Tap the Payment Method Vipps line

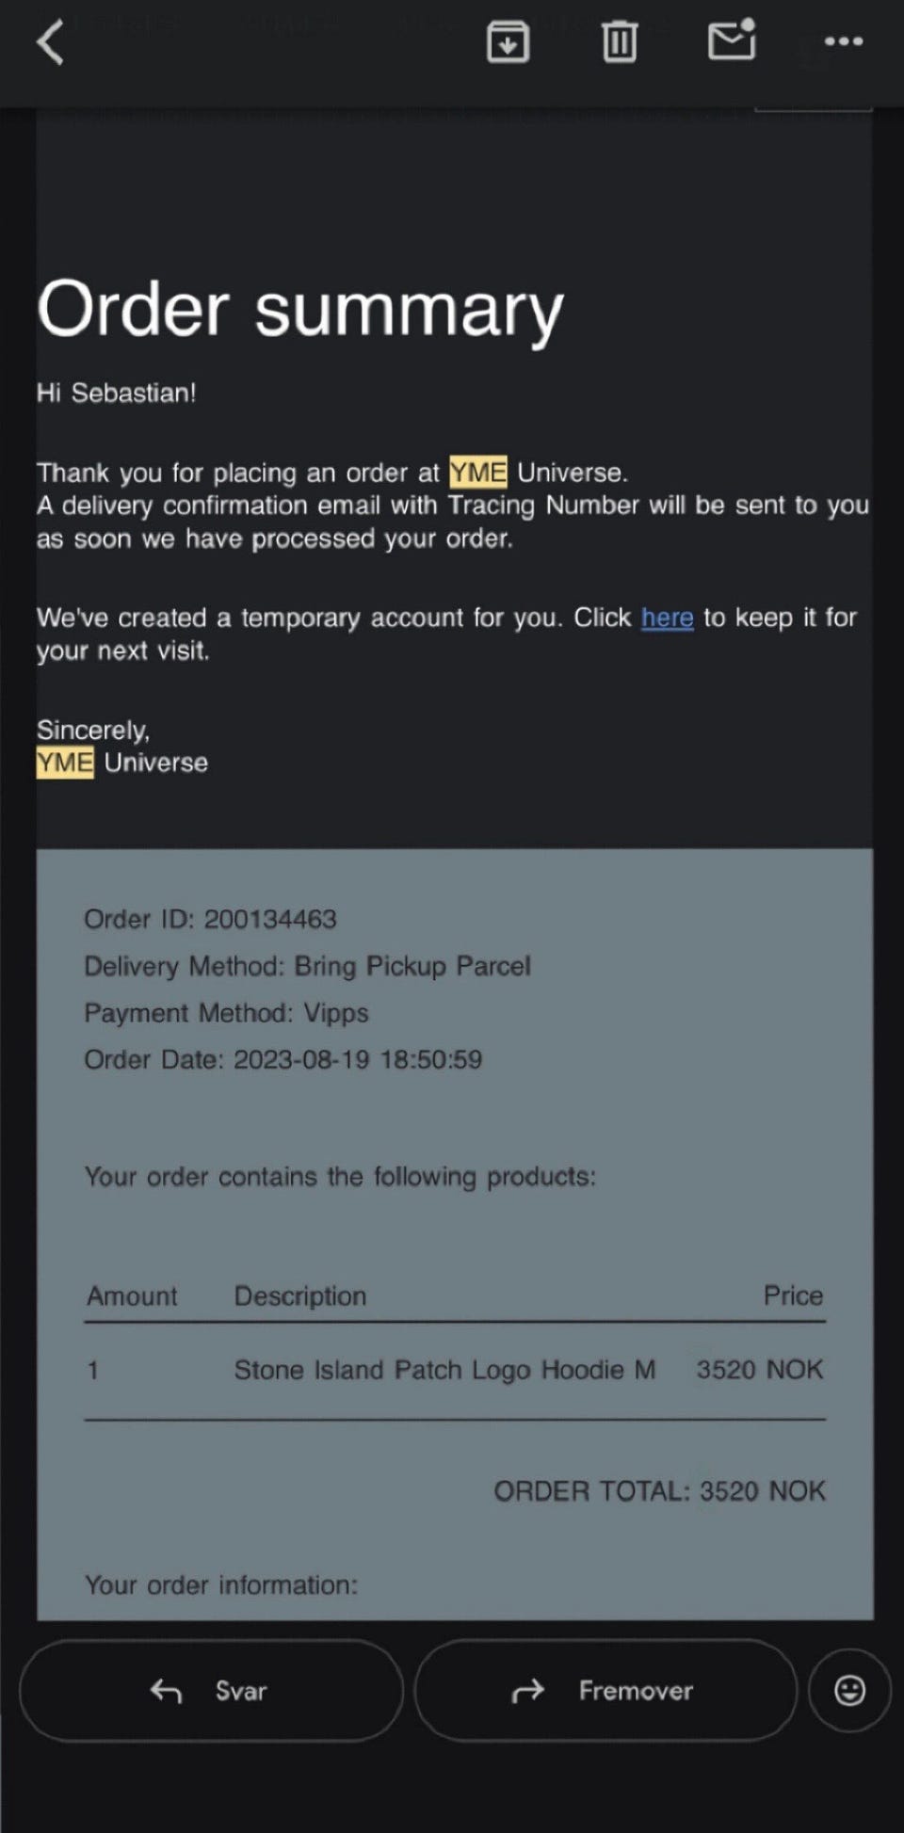coord(226,1013)
